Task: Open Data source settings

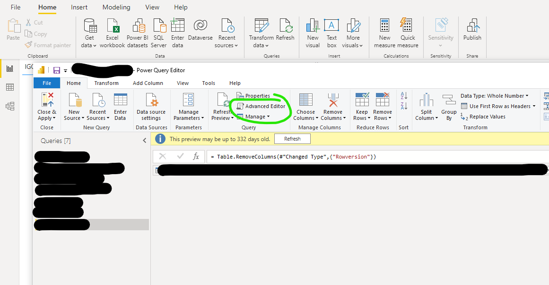Action: click(x=151, y=107)
